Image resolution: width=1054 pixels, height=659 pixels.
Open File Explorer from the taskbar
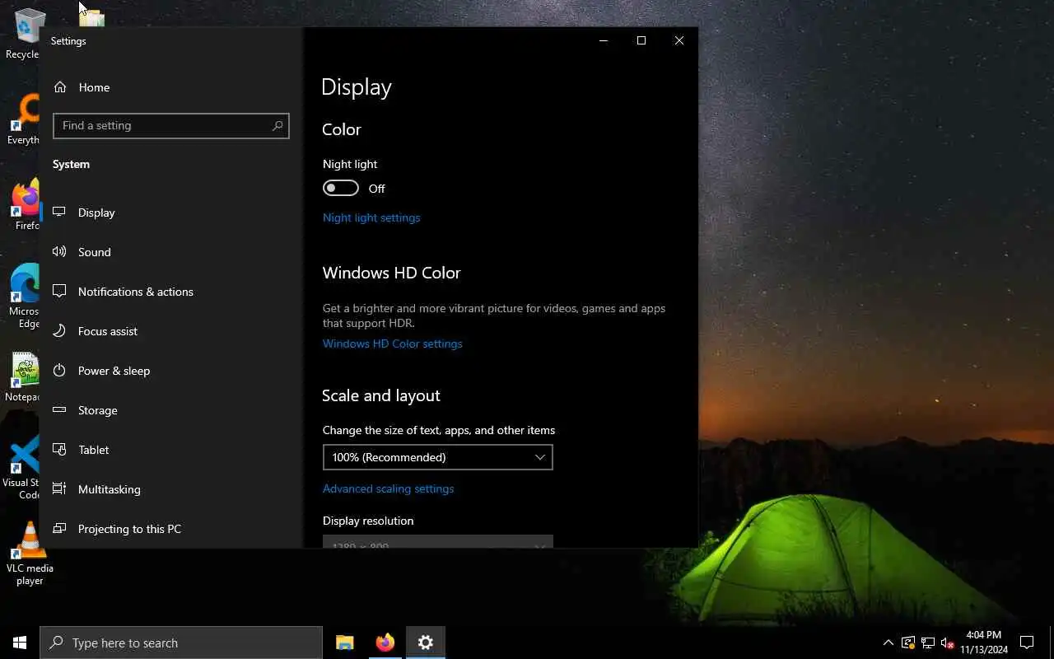click(345, 643)
